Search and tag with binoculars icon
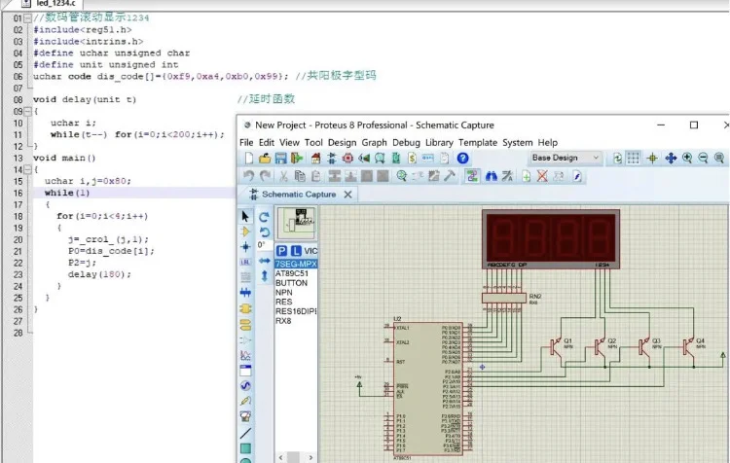730x463 pixels. click(492, 176)
